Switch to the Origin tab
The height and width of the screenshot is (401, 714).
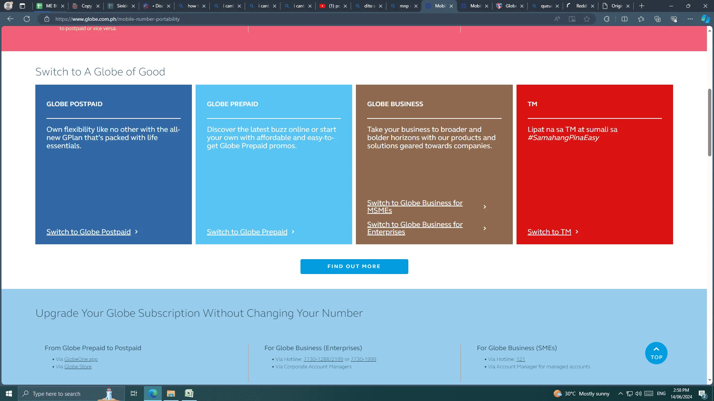(x=615, y=6)
